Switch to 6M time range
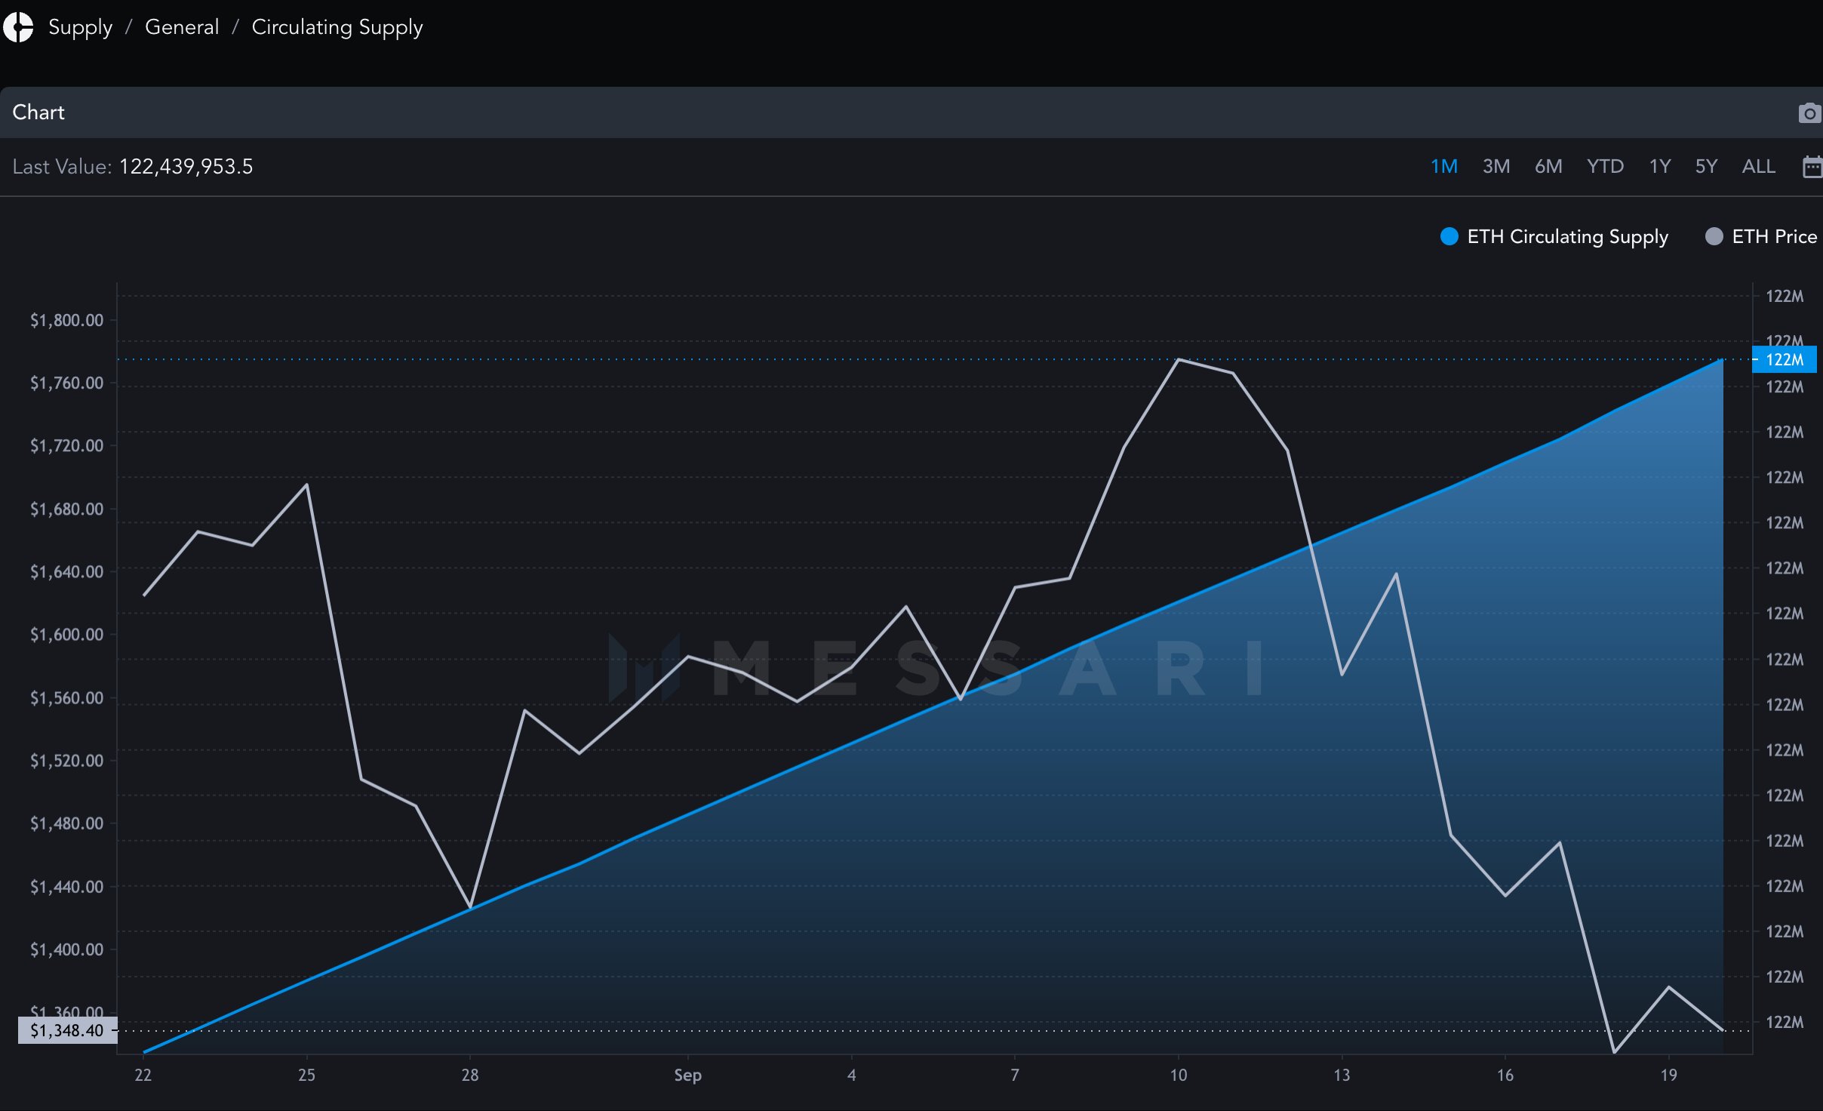The height and width of the screenshot is (1111, 1823). coord(1548,167)
